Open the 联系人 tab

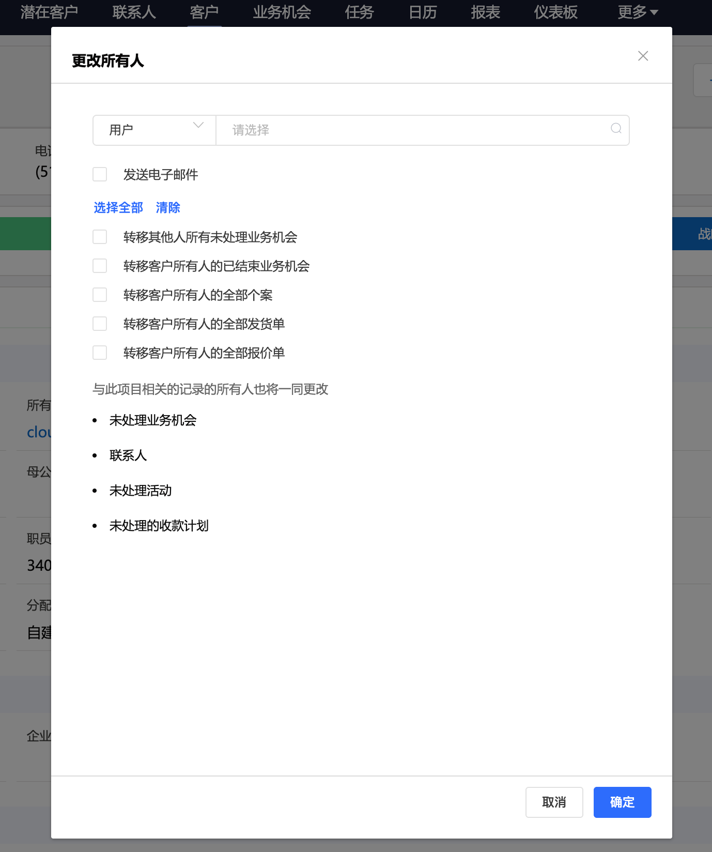point(134,12)
